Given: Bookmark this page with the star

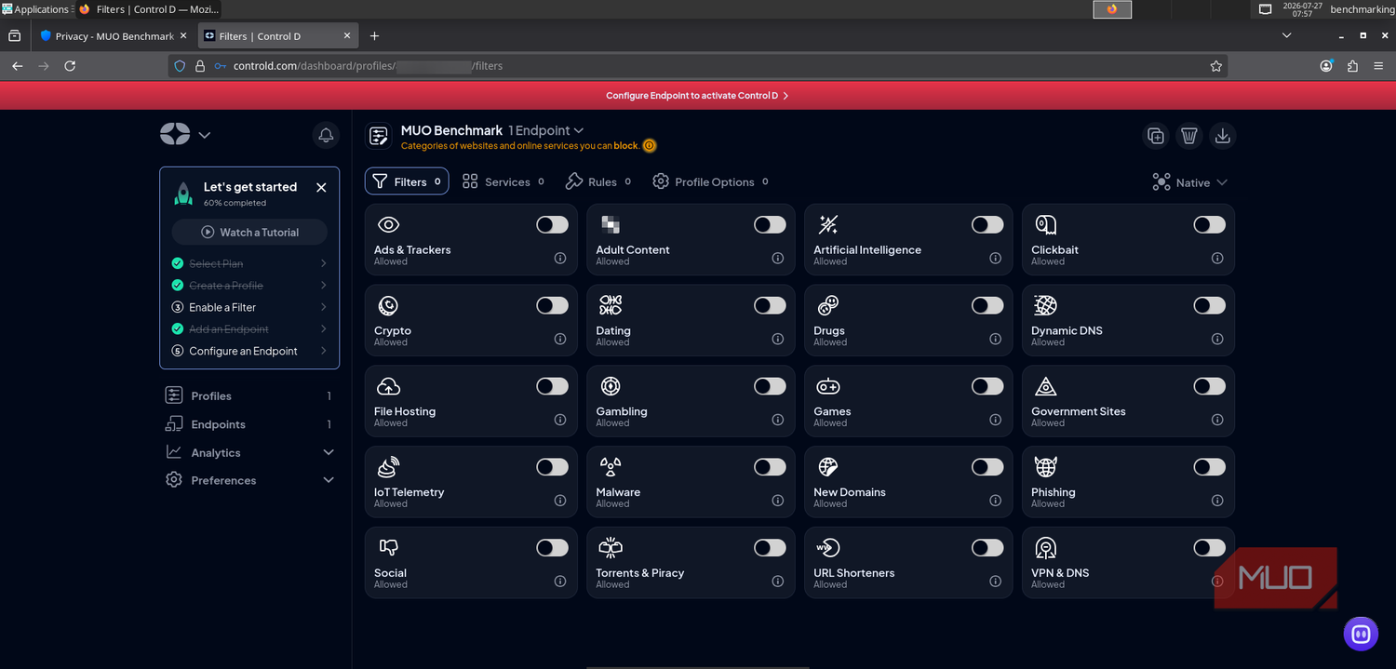Looking at the screenshot, I should pyautogui.click(x=1215, y=66).
